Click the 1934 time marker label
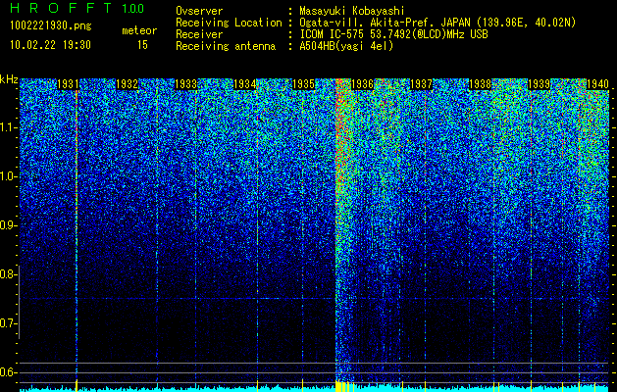The image size is (617, 392). pyautogui.click(x=244, y=84)
